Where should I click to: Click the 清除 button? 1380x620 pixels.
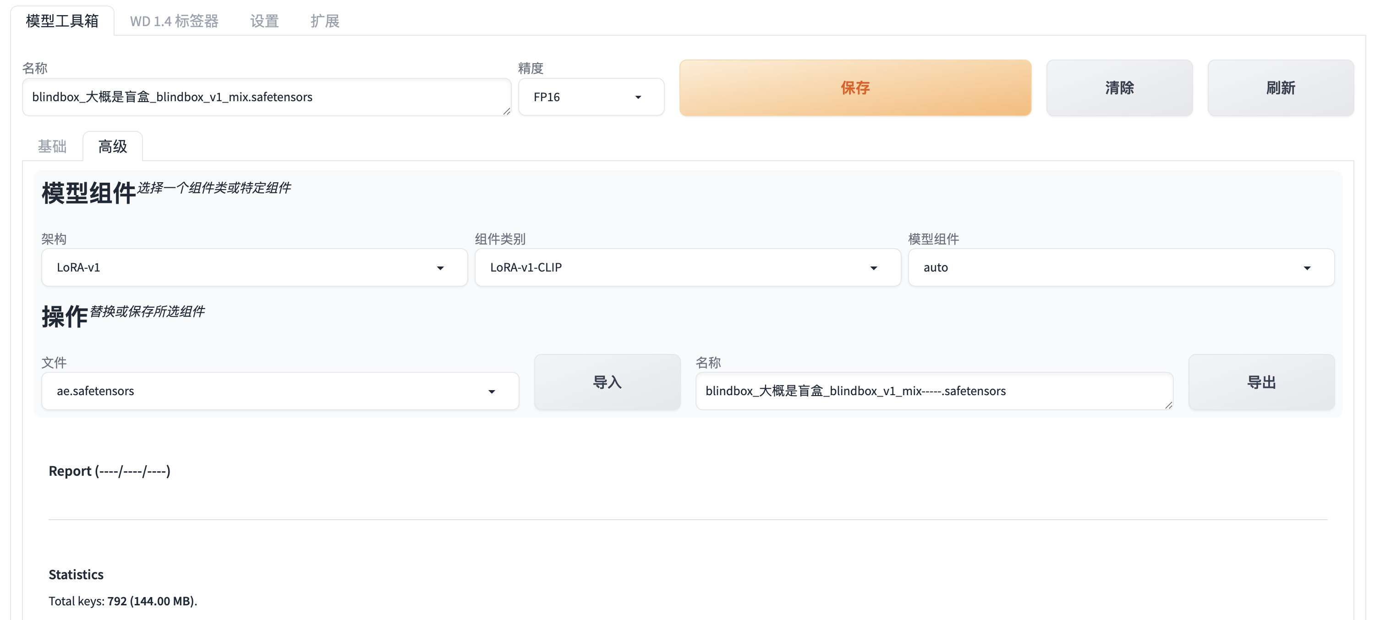(x=1119, y=88)
